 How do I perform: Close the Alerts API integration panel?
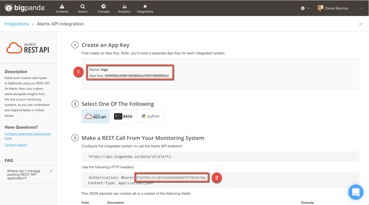click(x=361, y=24)
